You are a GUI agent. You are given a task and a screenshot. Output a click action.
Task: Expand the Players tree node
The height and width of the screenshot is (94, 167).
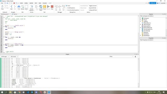[x=140, y=20]
